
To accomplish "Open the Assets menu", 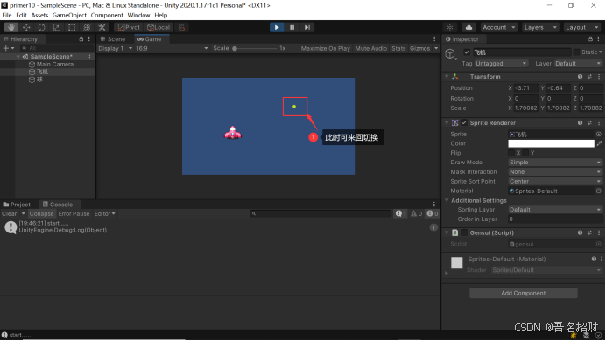I will point(39,15).
